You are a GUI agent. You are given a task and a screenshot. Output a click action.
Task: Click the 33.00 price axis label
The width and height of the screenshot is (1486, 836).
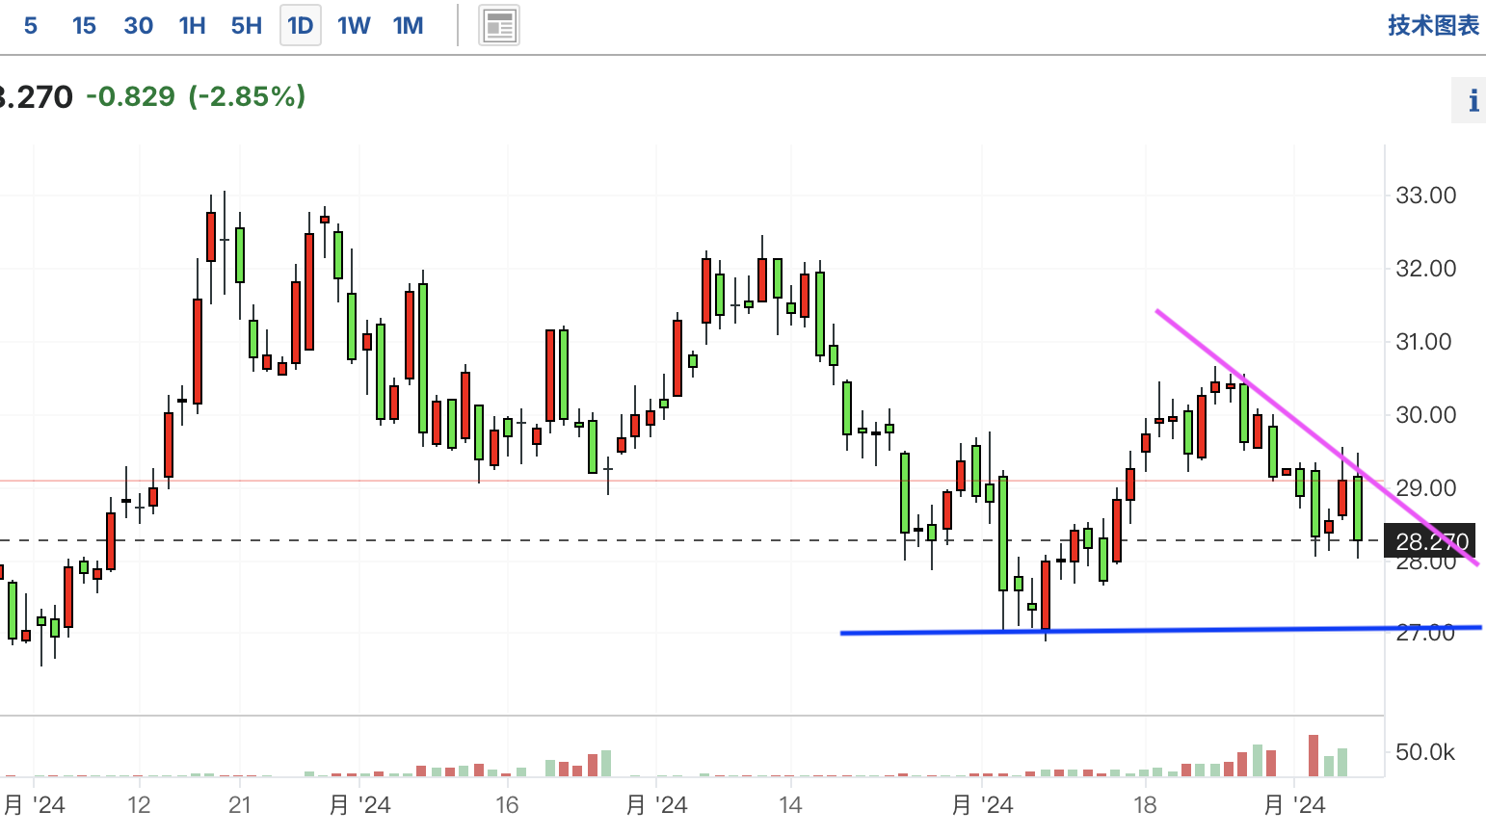tap(1426, 196)
